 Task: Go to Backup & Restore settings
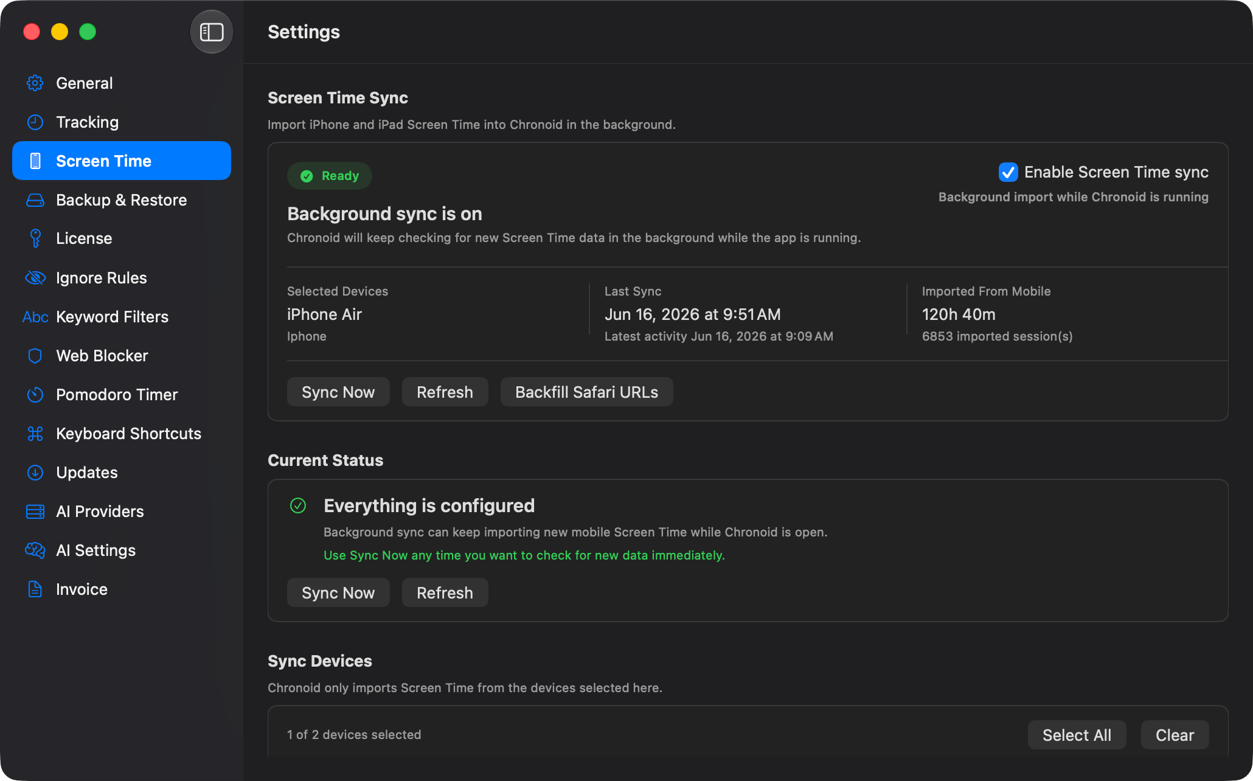122,200
